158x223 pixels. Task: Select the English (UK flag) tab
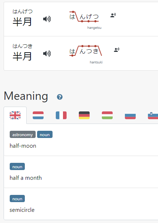coord(15,115)
